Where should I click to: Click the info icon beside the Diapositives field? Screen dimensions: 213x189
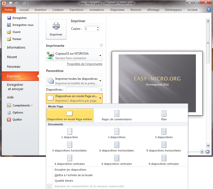[101, 90]
